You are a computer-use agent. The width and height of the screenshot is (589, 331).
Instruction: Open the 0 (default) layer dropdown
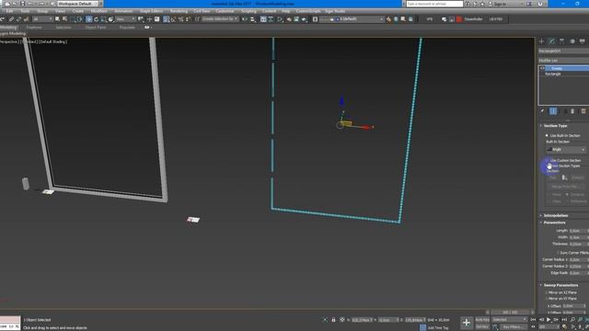[352, 19]
